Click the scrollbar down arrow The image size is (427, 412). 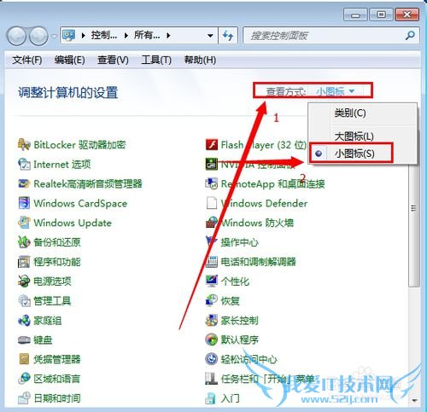point(414,401)
